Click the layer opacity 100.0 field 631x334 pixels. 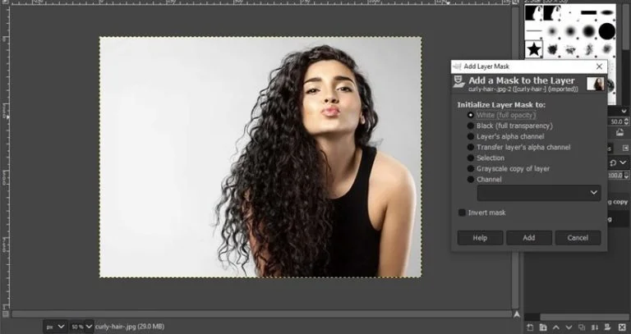[615, 176]
